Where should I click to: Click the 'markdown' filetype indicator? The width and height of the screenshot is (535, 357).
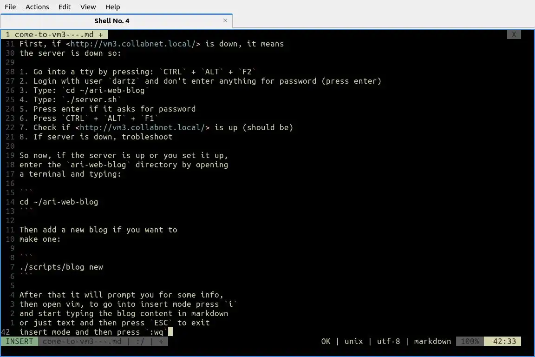click(432, 341)
